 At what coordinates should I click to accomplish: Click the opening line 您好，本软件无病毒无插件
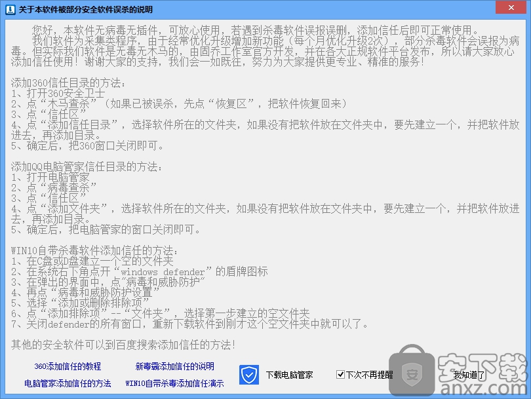[255, 30]
